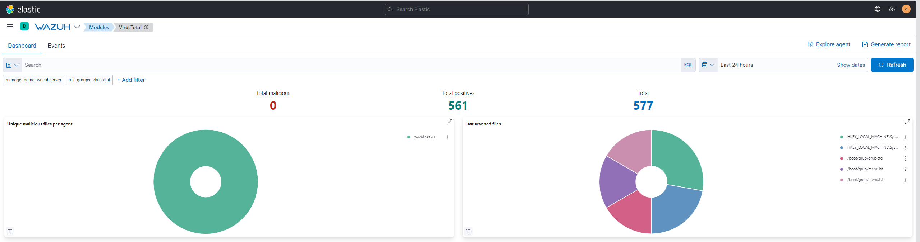Expand the Last scanned files panel
This screenshot has height=242, width=920.
[907, 122]
